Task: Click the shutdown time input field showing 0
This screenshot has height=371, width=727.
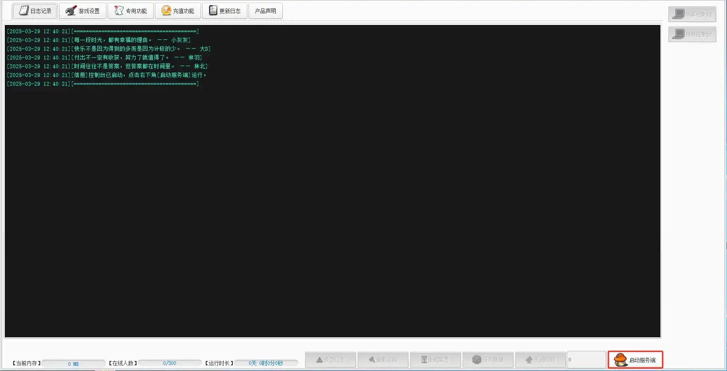Action: pyautogui.click(x=586, y=360)
